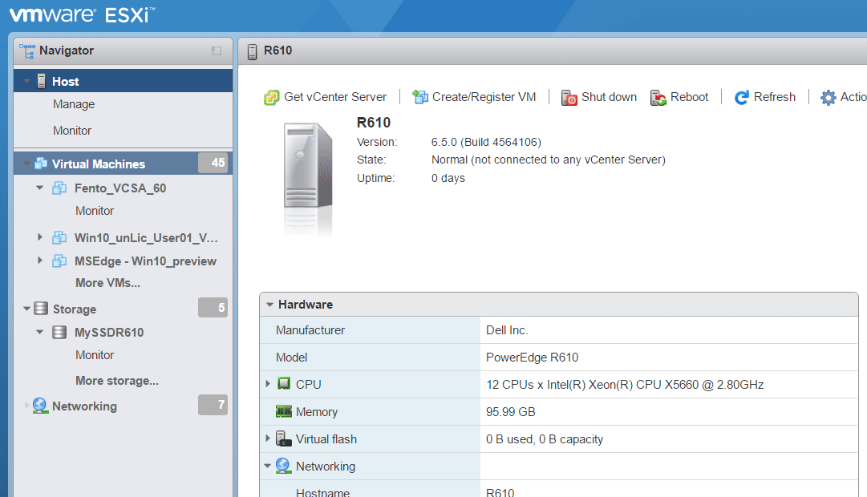Click the Virtual Machines count badge 45
The image size is (867, 497).
pyautogui.click(x=213, y=163)
